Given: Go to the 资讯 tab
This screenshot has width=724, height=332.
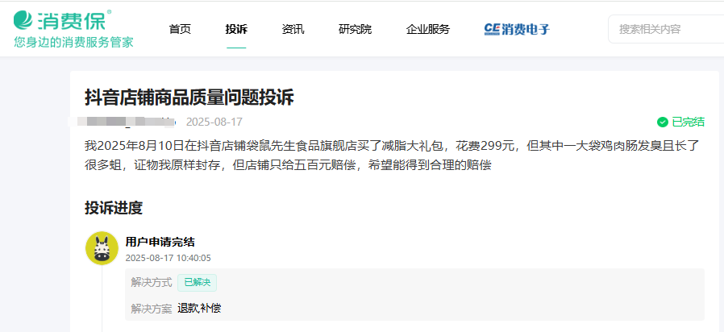Looking at the screenshot, I should pos(293,30).
